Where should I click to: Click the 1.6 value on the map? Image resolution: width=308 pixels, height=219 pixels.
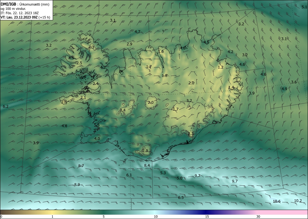coord(161,52)
